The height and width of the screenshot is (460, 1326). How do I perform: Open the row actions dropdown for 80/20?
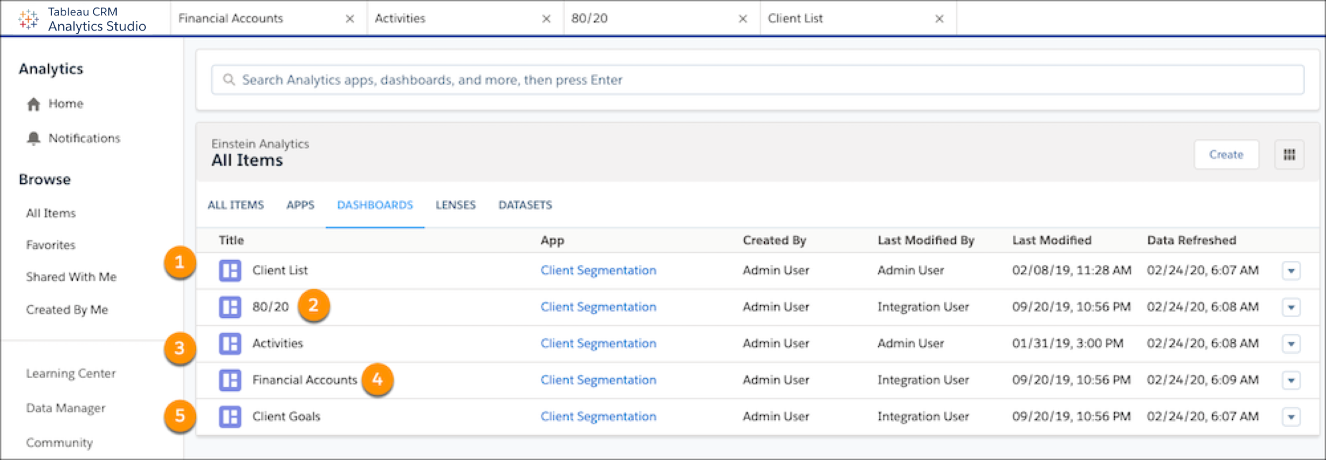point(1291,307)
